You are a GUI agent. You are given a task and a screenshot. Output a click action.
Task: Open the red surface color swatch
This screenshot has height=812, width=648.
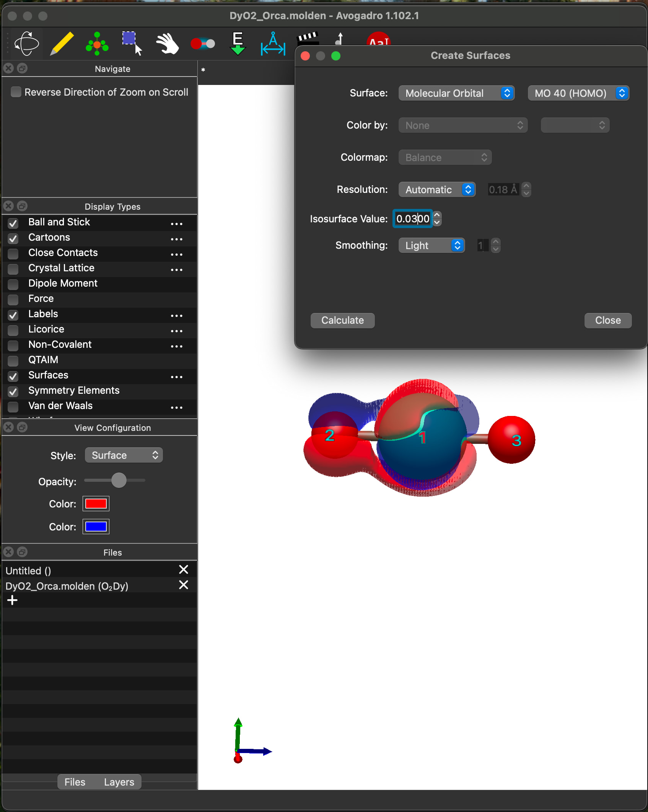[96, 504]
